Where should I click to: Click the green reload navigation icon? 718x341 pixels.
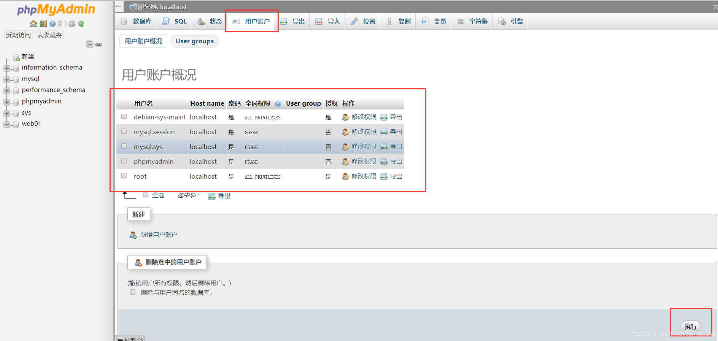(x=81, y=24)
